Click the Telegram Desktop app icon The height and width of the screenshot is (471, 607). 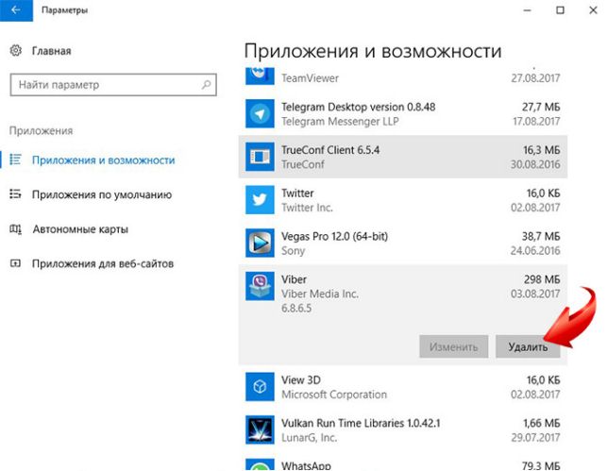[x=260, y=113]
